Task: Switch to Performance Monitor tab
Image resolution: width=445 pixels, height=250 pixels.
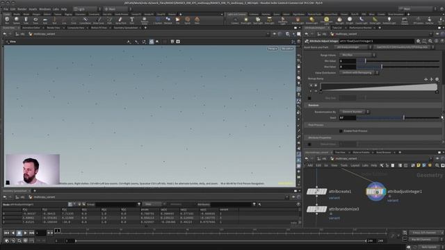Action: pyautogui.click(x=360, y=28)
